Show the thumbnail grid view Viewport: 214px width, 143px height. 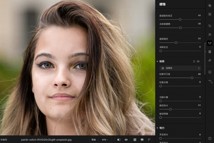pos(135,140)
